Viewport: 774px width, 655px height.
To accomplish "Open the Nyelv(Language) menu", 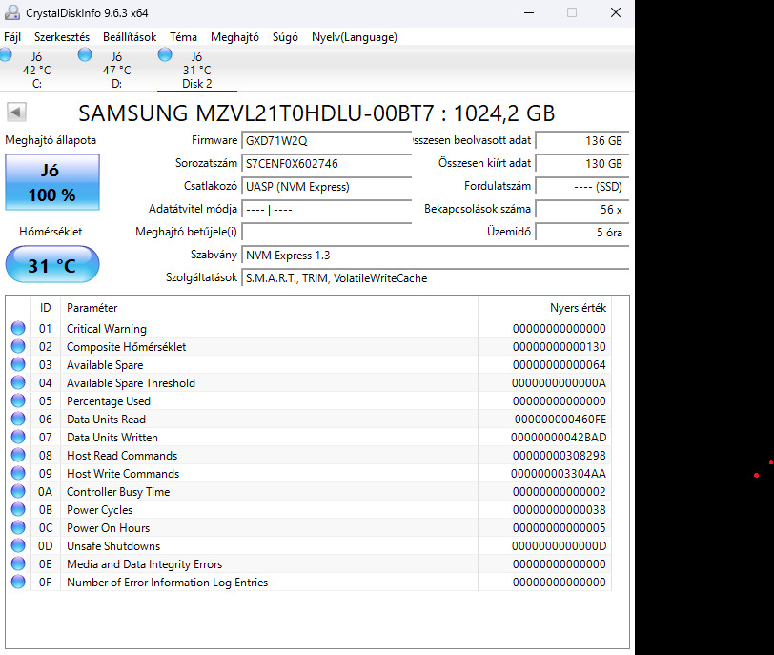I will (355, 37).
